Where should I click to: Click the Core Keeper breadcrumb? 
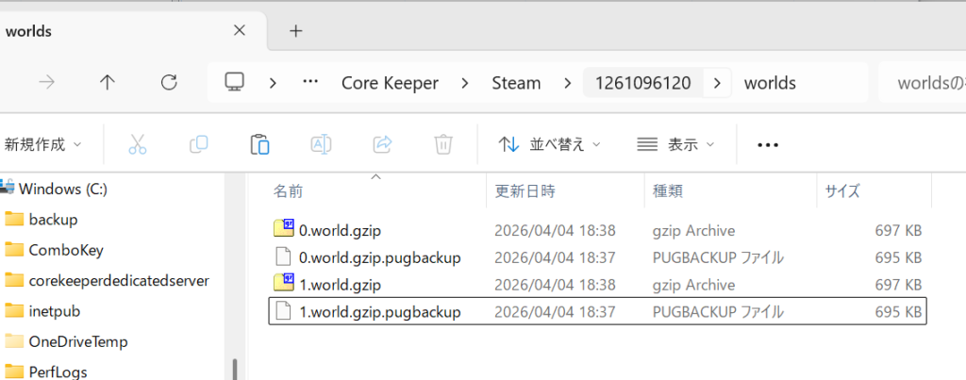390,83
